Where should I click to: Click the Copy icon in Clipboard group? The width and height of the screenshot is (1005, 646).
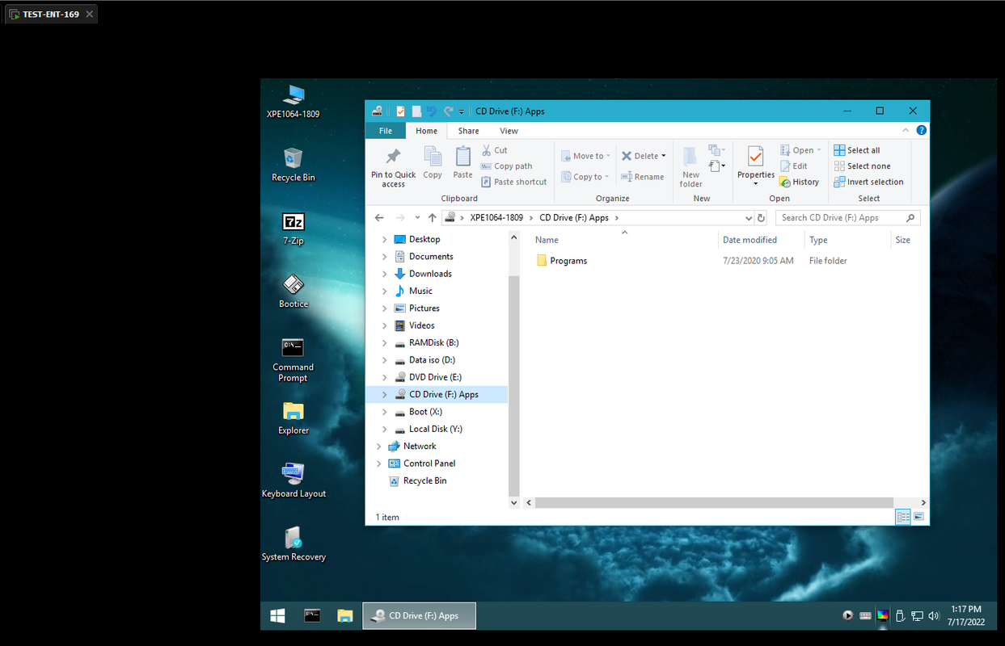coord(433,157)
